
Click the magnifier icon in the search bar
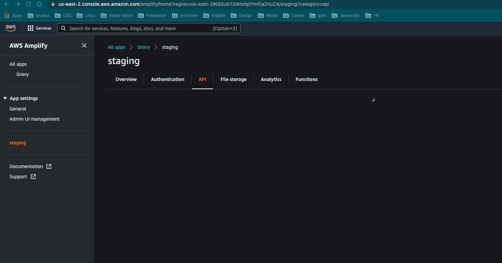[63, 28]
